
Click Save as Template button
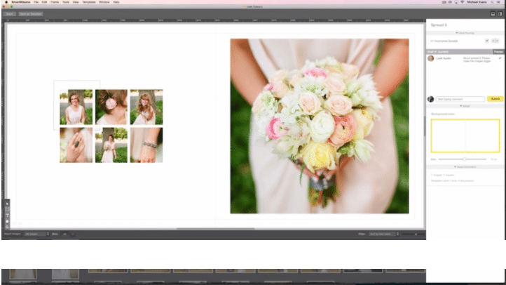pos(31,14)
